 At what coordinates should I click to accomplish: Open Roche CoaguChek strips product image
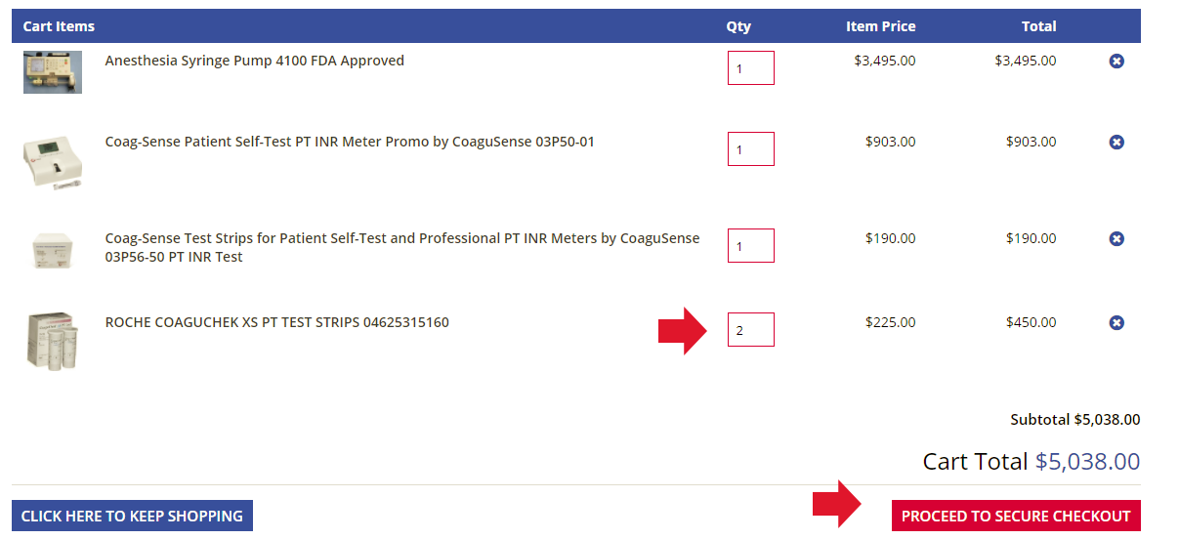(x=53, y=340)
